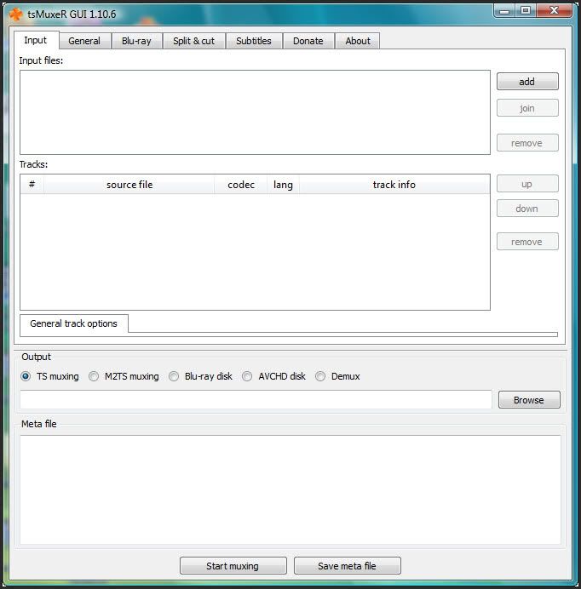Open the Blu-ray tab
This screenshot has height=589, width=581.
136,41
